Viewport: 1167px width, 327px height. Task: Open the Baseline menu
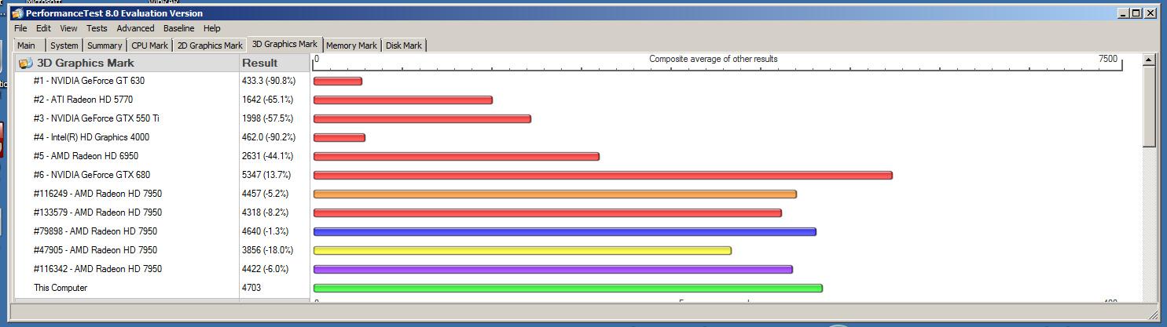click(178, 28)
